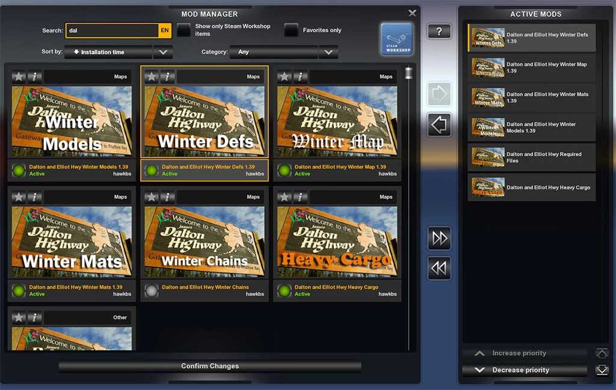Viewport: 616px width, 390px height.
Task: Toggle the Favorites only checkbox
Action: (x=291, y=30)
